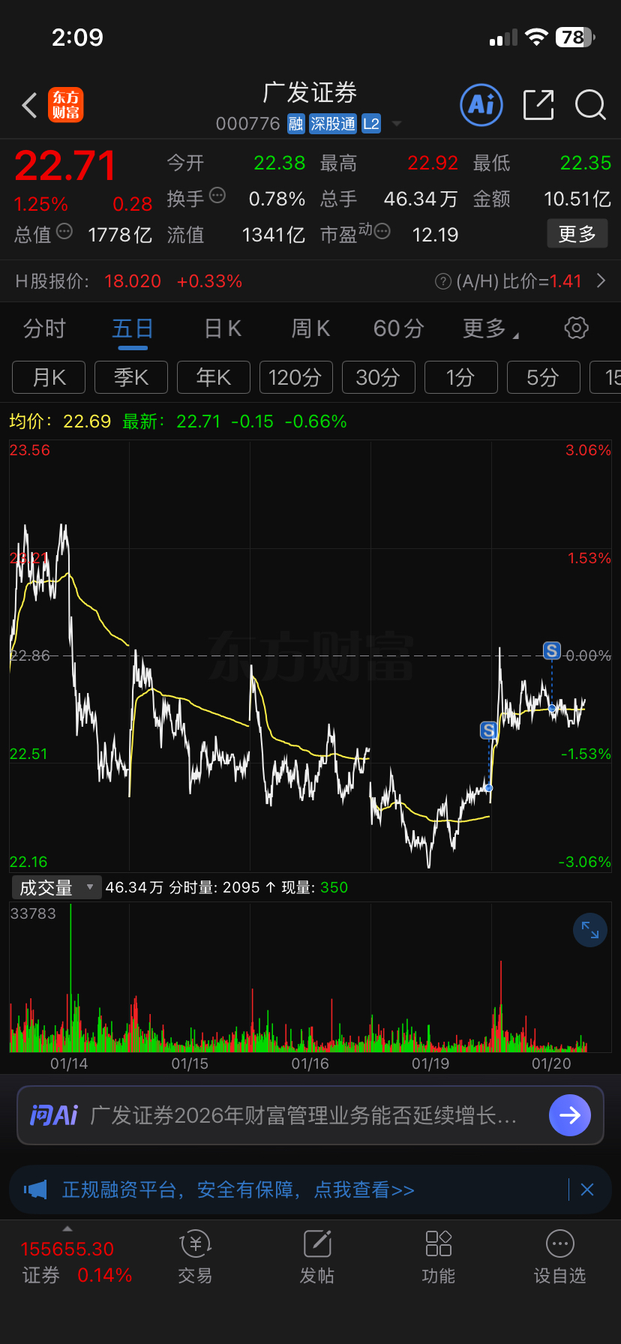Select the 30分 period button

coord(379,377)
